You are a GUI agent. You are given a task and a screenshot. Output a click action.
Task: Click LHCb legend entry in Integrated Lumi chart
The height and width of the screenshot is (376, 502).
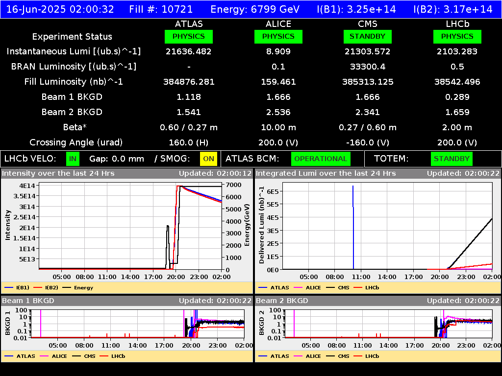tap(366, 287)
